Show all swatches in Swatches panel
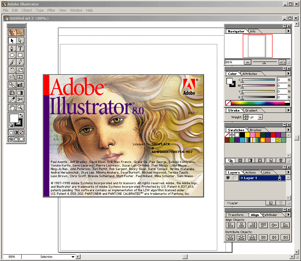 click(230, 160)
